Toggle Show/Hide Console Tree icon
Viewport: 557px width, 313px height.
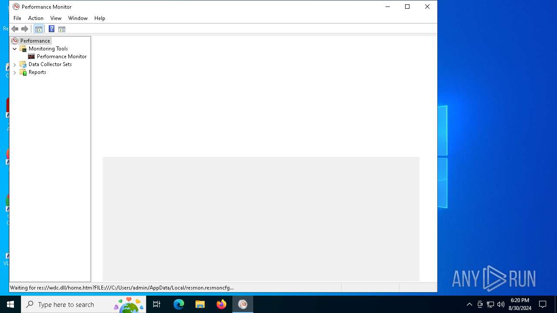coord(38,29)
